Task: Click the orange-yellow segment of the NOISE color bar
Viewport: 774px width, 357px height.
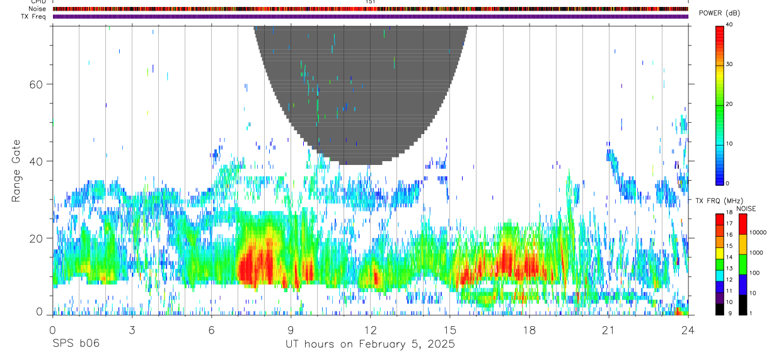Action: 742,245
